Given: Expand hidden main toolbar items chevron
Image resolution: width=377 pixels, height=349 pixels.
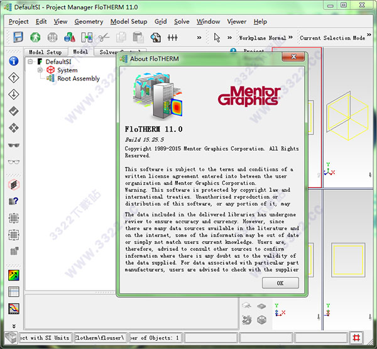Looking at the screenshot, I should tap(199, 38).
